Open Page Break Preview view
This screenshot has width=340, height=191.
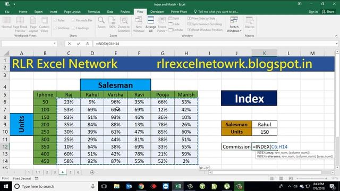point(20,24)
